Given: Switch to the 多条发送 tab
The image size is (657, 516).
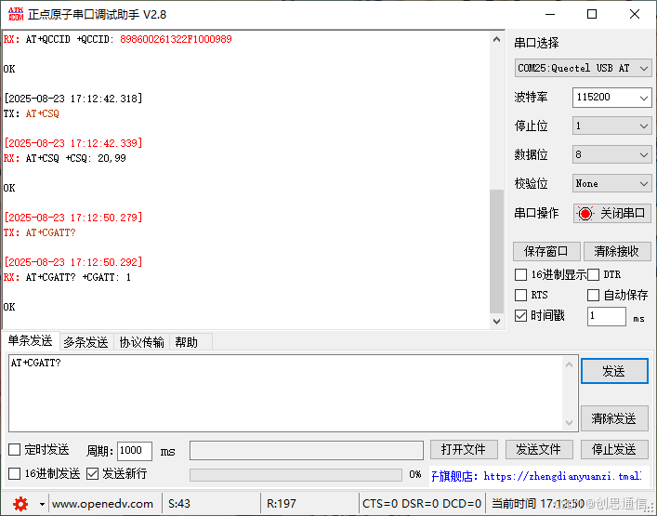Looking at the screenshot, I should [85, 342].
